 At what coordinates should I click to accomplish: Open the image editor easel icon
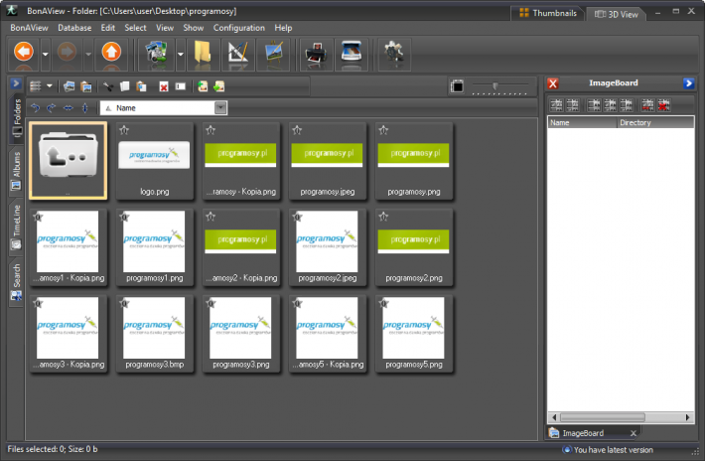tap(274, 53)
